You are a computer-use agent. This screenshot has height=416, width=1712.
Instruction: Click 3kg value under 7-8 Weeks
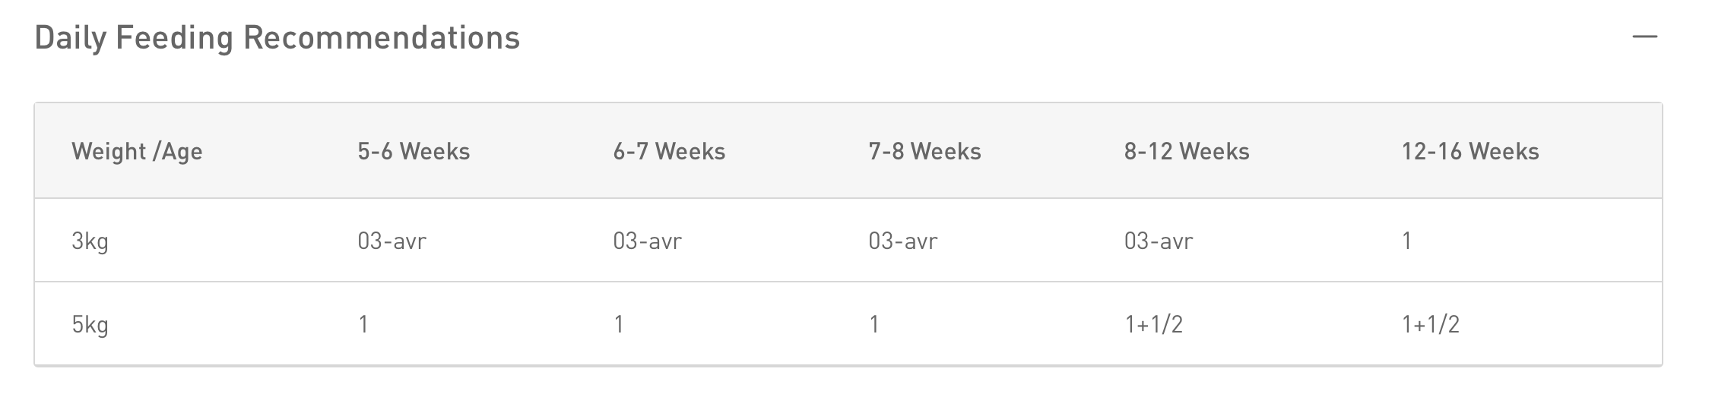[x=902, y=241]
